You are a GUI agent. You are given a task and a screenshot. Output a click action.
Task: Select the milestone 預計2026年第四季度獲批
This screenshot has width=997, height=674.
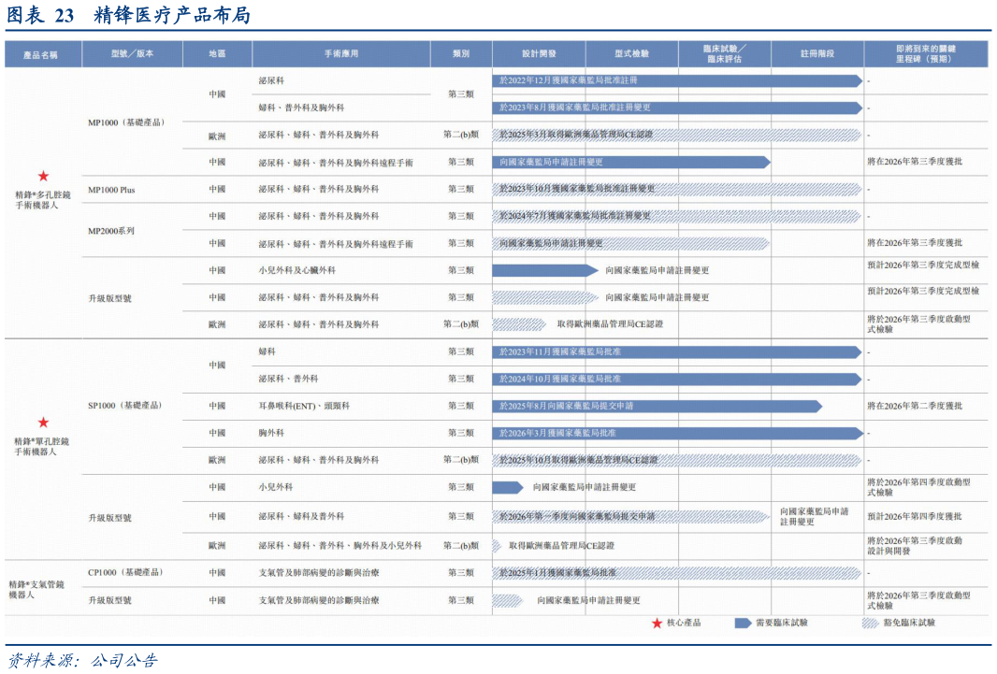point(915,516)
